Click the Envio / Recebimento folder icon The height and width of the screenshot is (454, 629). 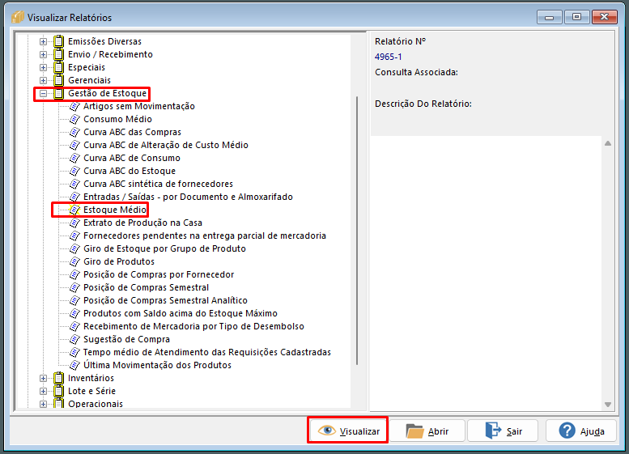(x=58, y=54)
